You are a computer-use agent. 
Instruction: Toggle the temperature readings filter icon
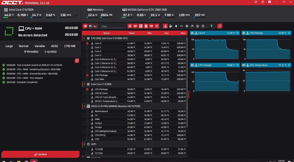tap(165, 26)
